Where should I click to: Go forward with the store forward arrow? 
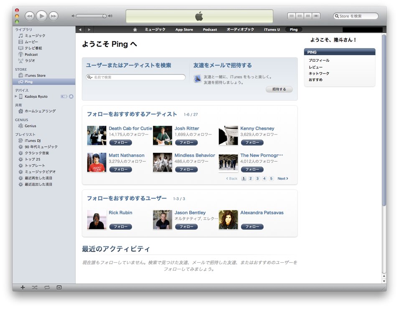[x=89, y=30]
